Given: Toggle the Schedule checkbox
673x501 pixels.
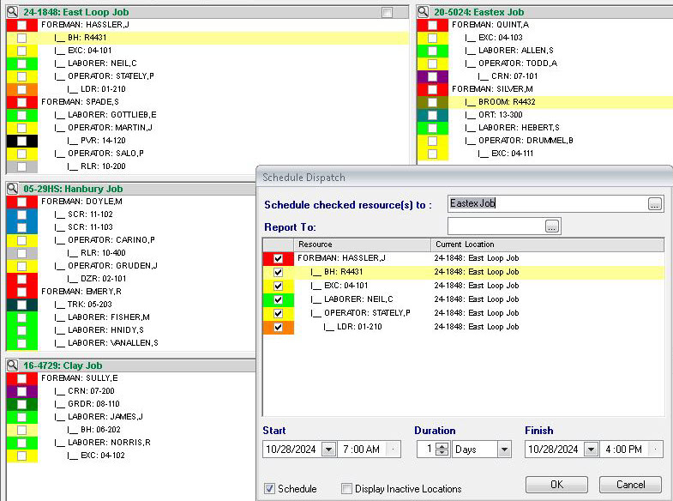Looking at the screenshot, I should coord(269,488).
